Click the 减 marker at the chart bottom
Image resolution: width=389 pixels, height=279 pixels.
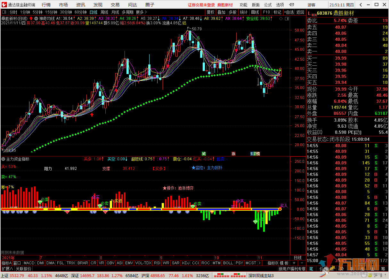click(x=204, y=154)
